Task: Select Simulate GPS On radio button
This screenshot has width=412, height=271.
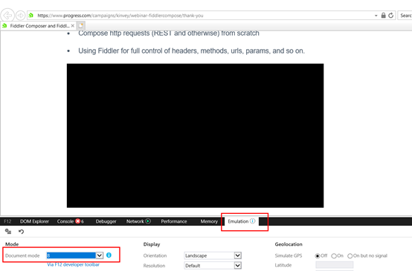Action: (x=334, y=256)
